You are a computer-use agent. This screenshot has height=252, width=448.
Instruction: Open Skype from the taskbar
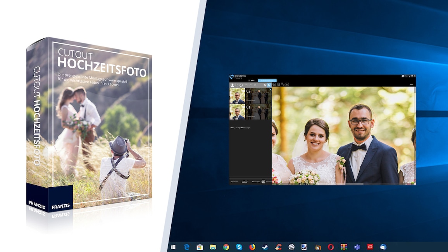click(x=239, y=247)
